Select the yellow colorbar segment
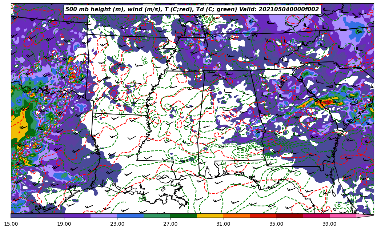 pyautogui.click(x=210, y=215)
